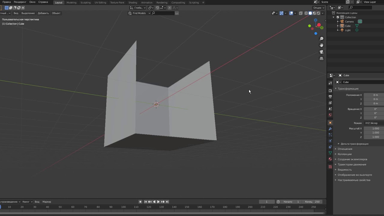Click the timeline auto keying record button
The width and height of the screenshot is (384, 216).
pos(140,202)
